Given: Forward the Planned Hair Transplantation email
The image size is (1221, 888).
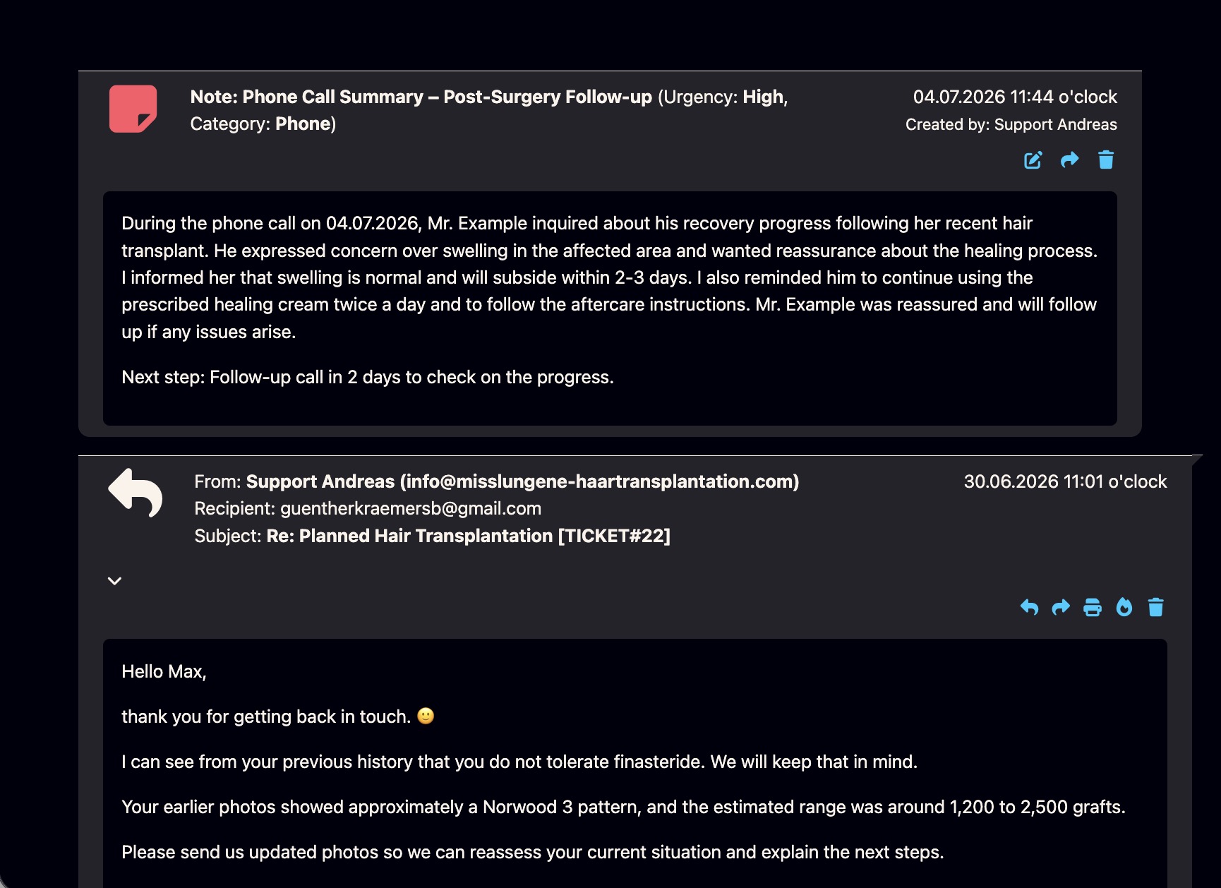Looking at the screenshot, I should 1061,607.
